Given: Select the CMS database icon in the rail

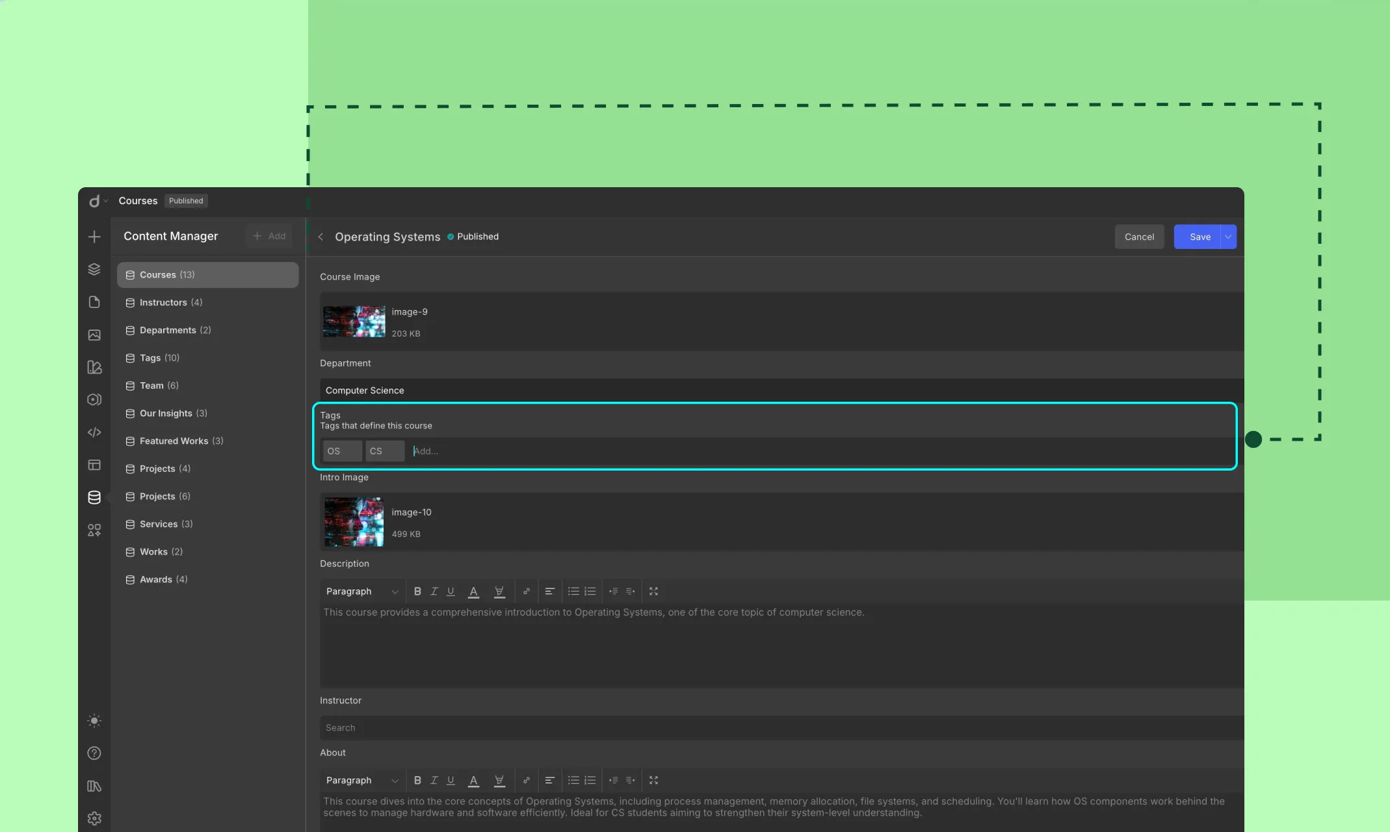Looking at the screenshot, I should 94,497.
